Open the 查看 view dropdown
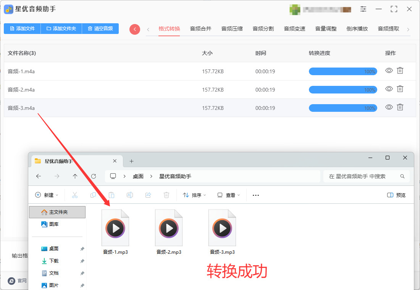Viewport: 420px width, 290px height. click(x=228, y=195)
